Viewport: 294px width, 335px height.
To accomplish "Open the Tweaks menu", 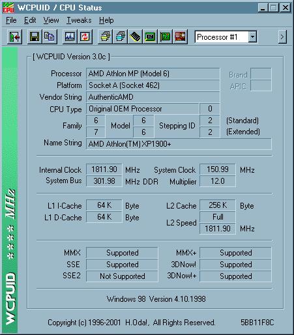I will [x=79, y=20].
